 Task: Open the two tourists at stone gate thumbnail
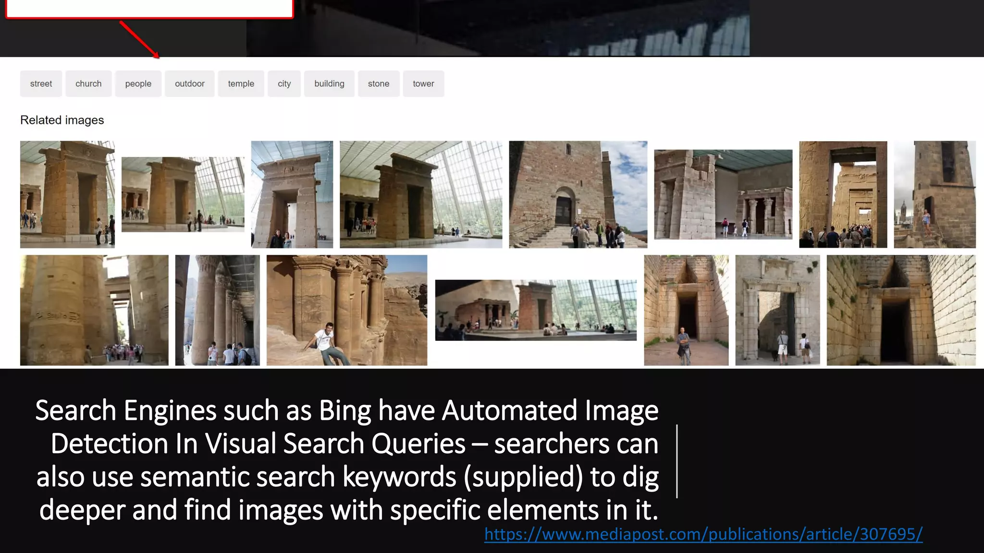tap(777, 310)
